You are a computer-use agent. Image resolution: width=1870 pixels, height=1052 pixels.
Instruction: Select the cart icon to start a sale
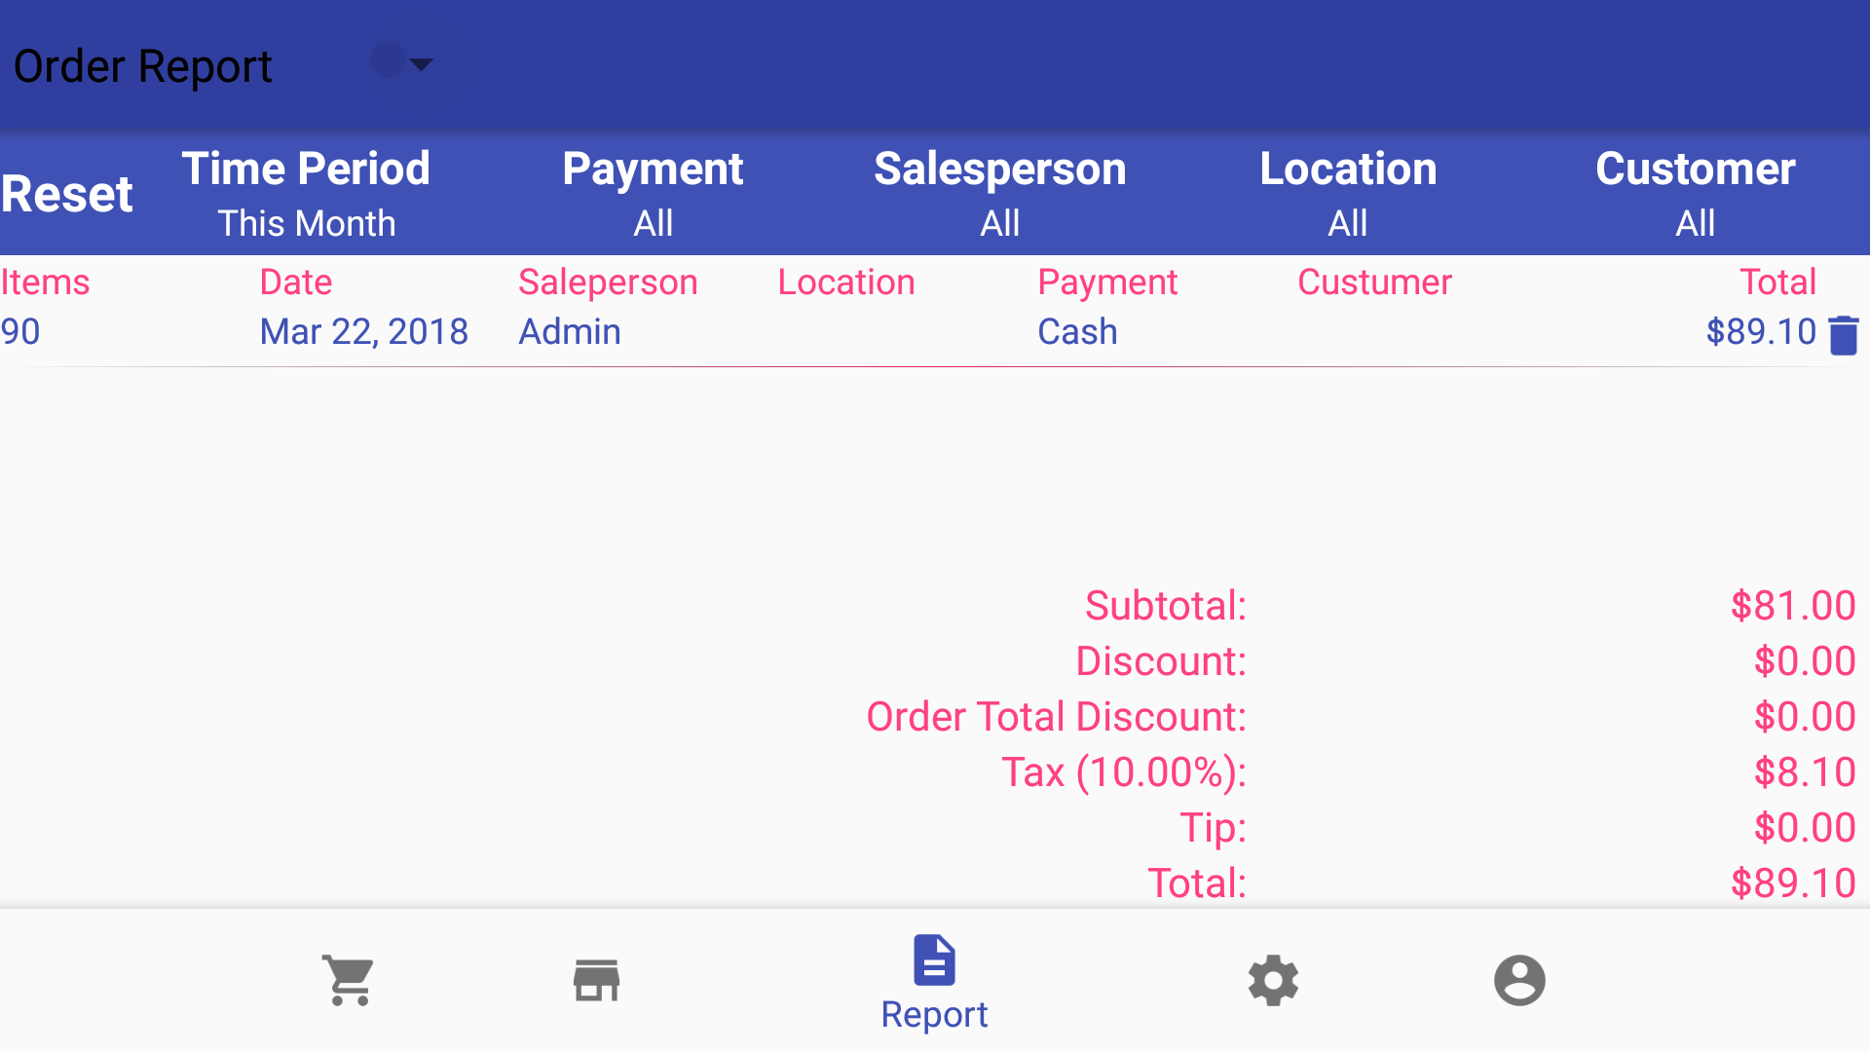coord(347,979)
